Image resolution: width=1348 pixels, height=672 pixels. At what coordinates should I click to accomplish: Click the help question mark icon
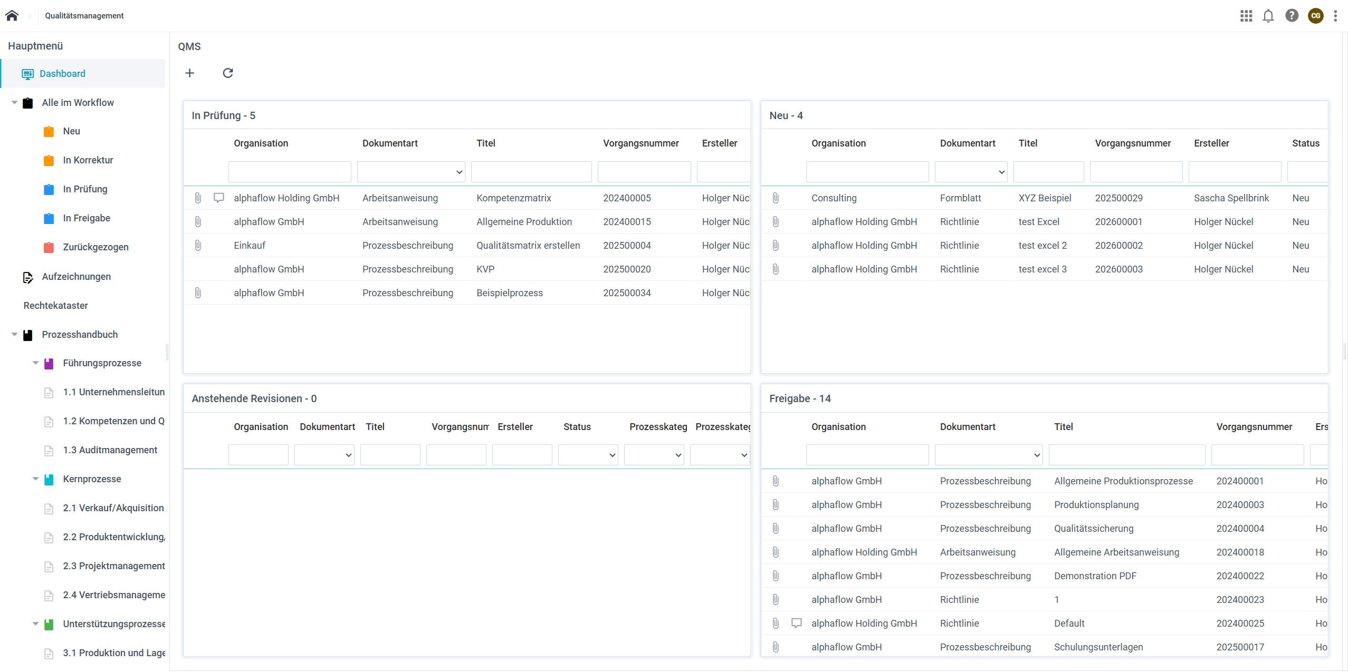[x=1292, y=16]
